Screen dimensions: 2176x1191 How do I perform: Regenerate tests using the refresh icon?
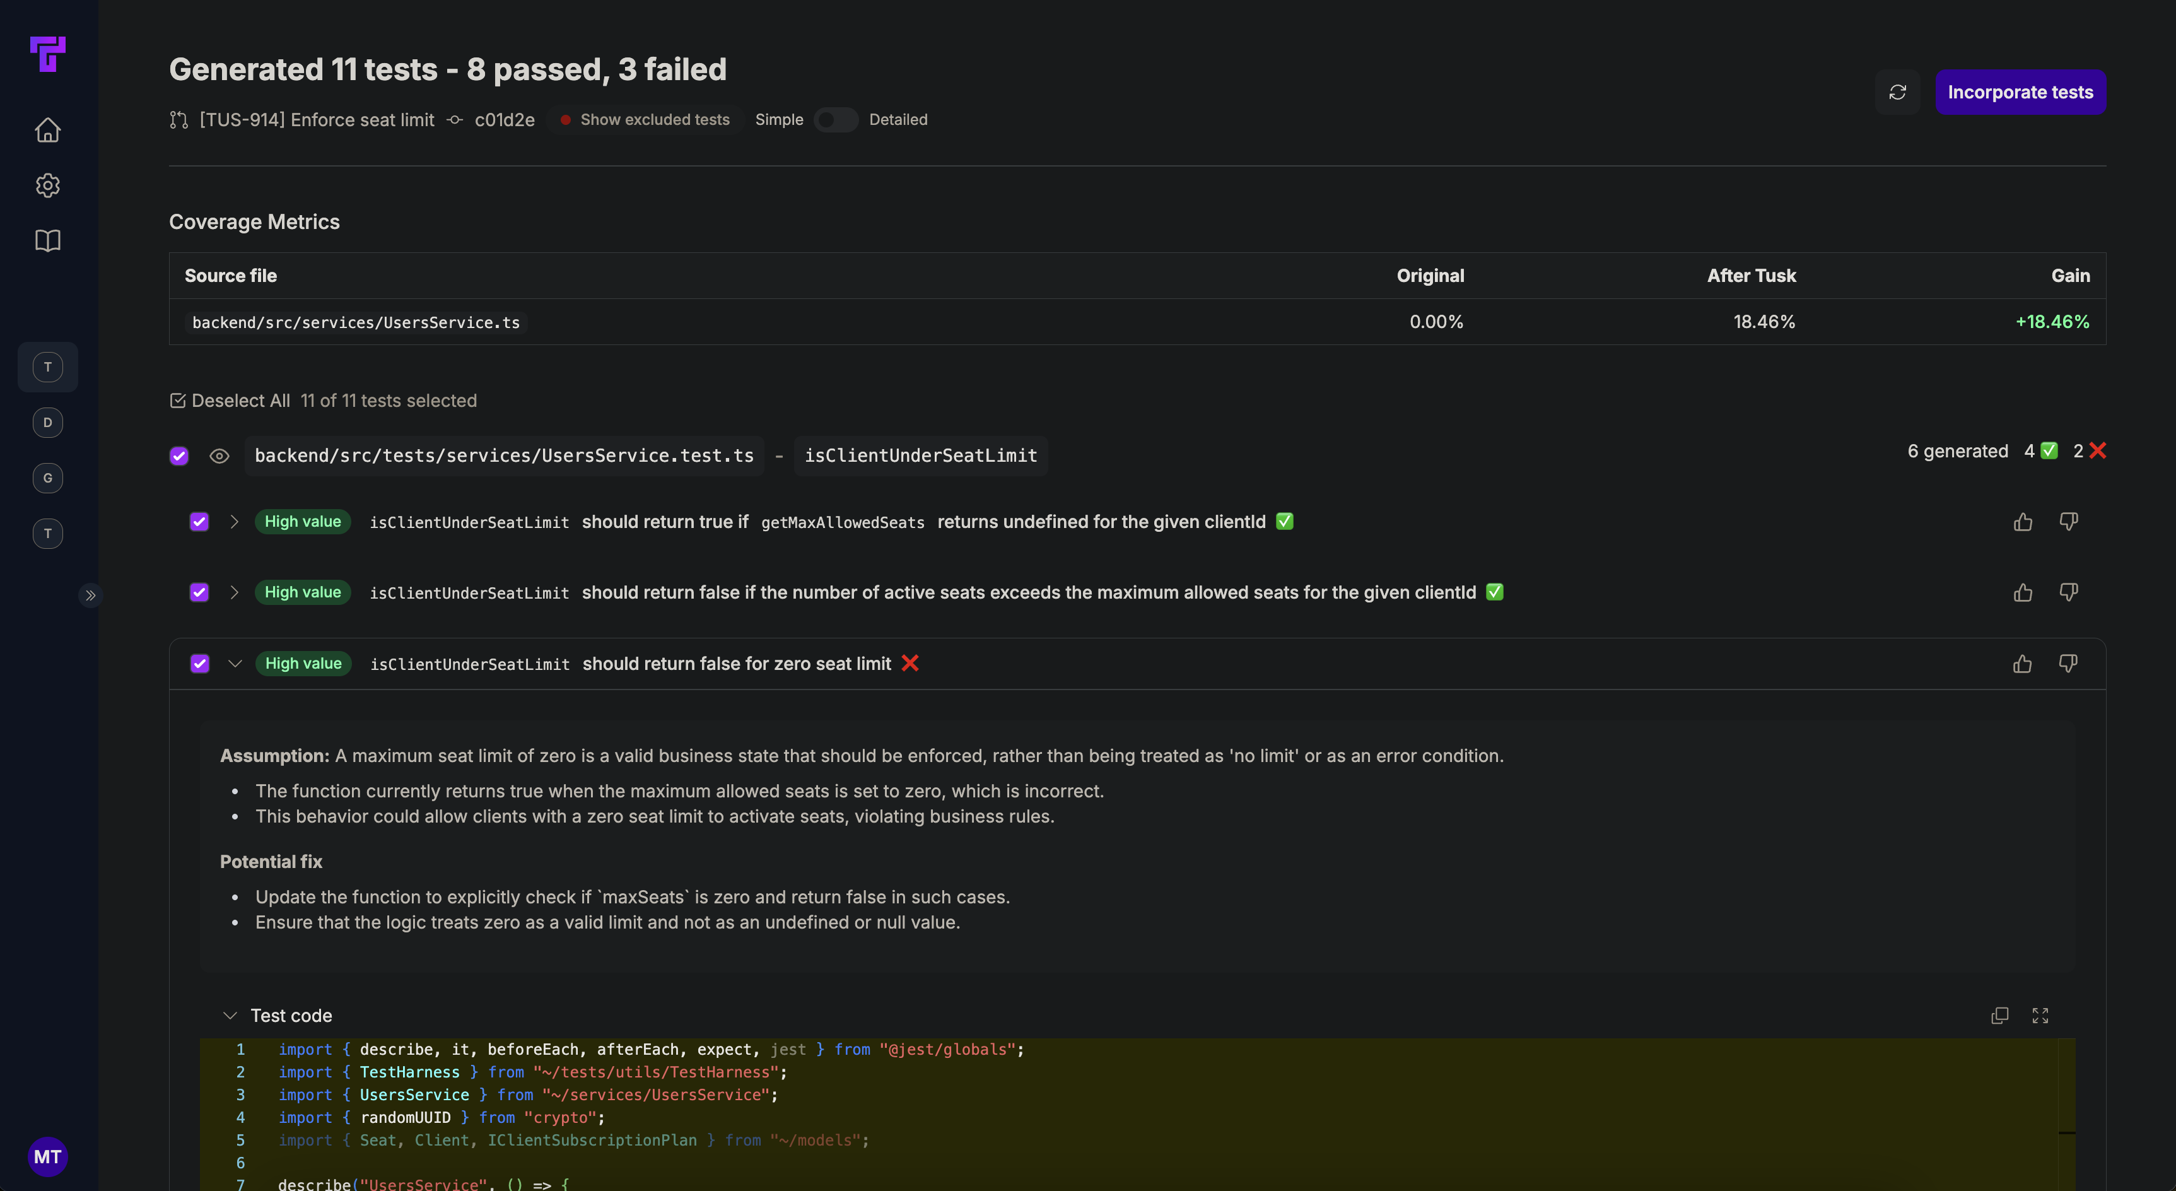pyautogui.click(x=1898, y=92)
